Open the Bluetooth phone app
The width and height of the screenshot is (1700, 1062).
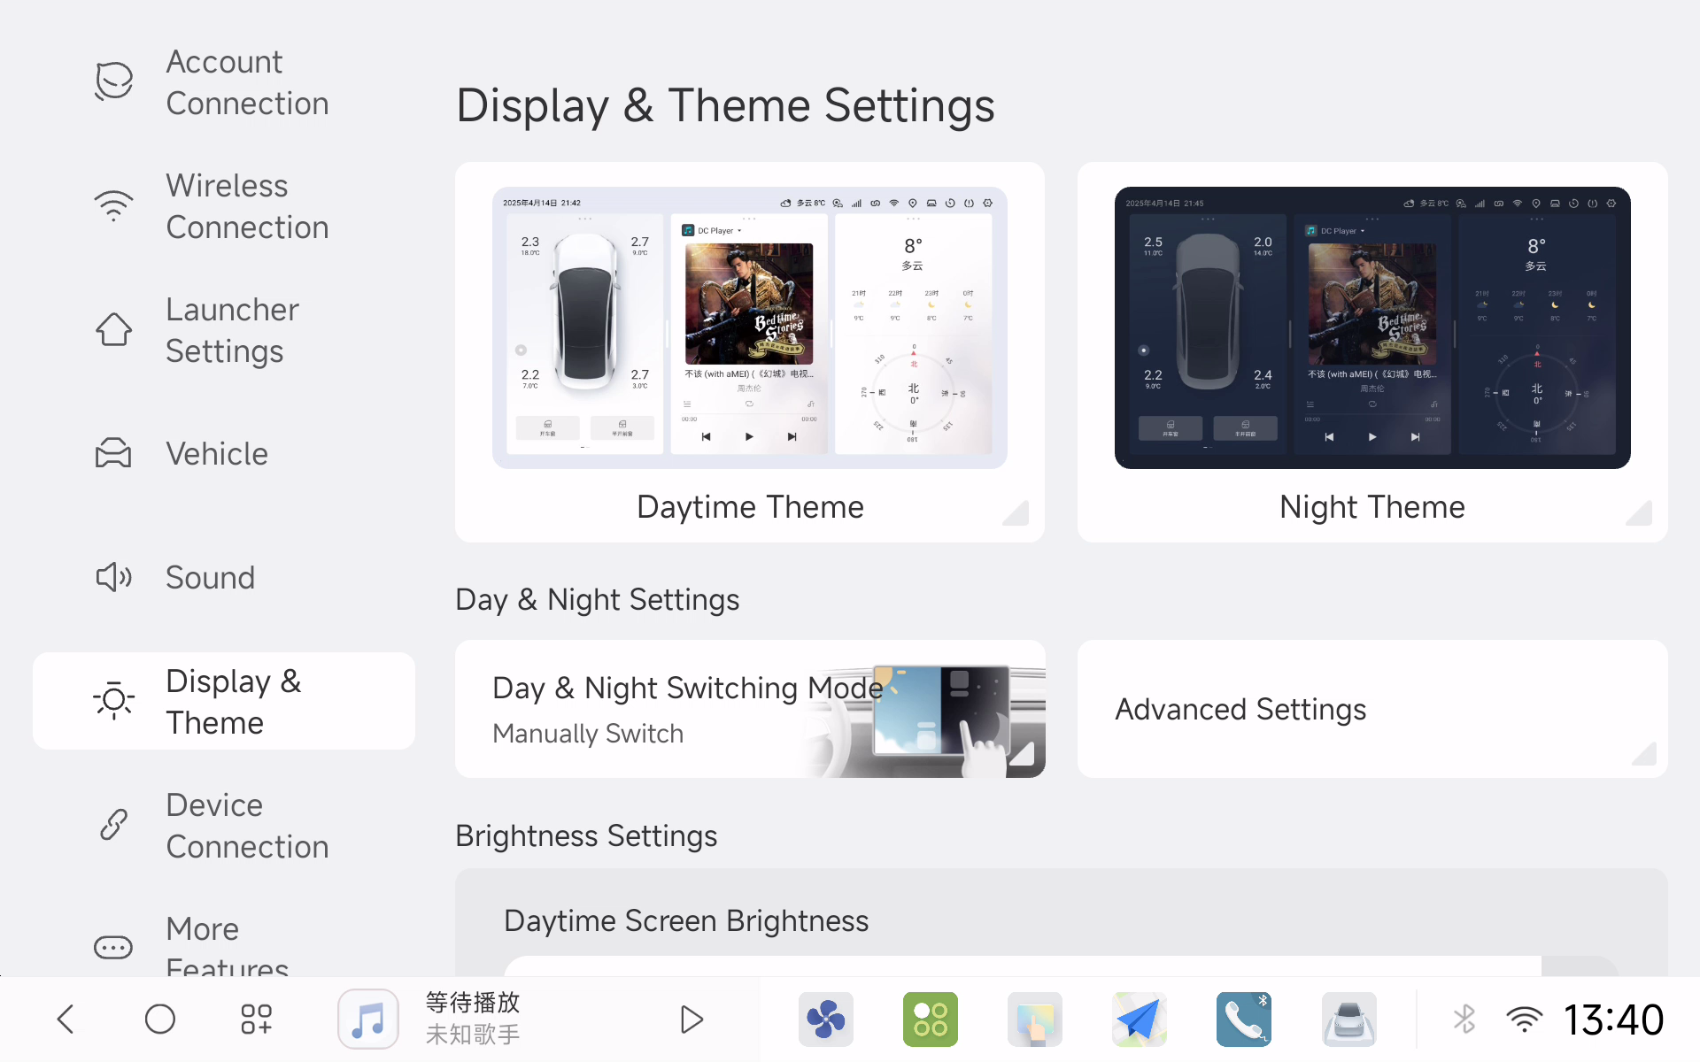coord(1244,1020)
